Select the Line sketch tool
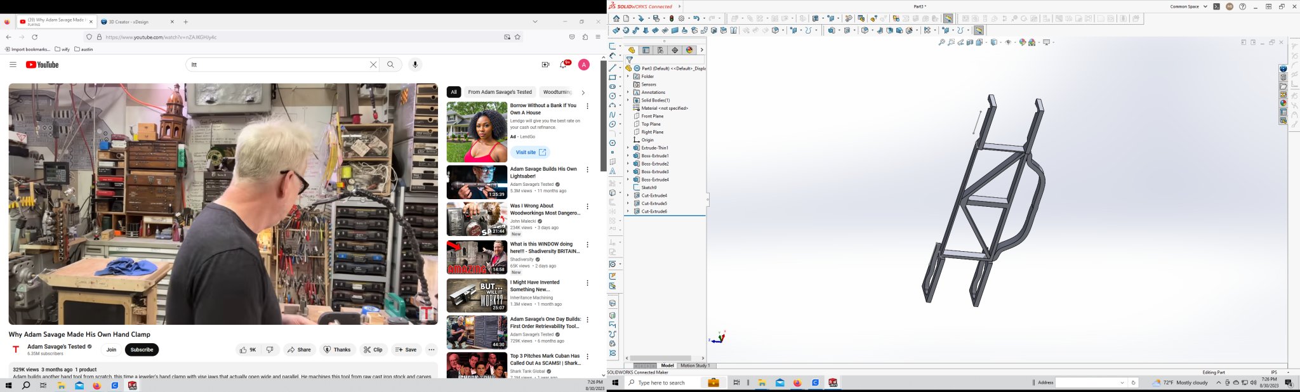Image resolution: width=1300 pixels, height=392 pixels. pos(613,67)
